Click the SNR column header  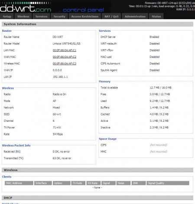tap(138, 183)
